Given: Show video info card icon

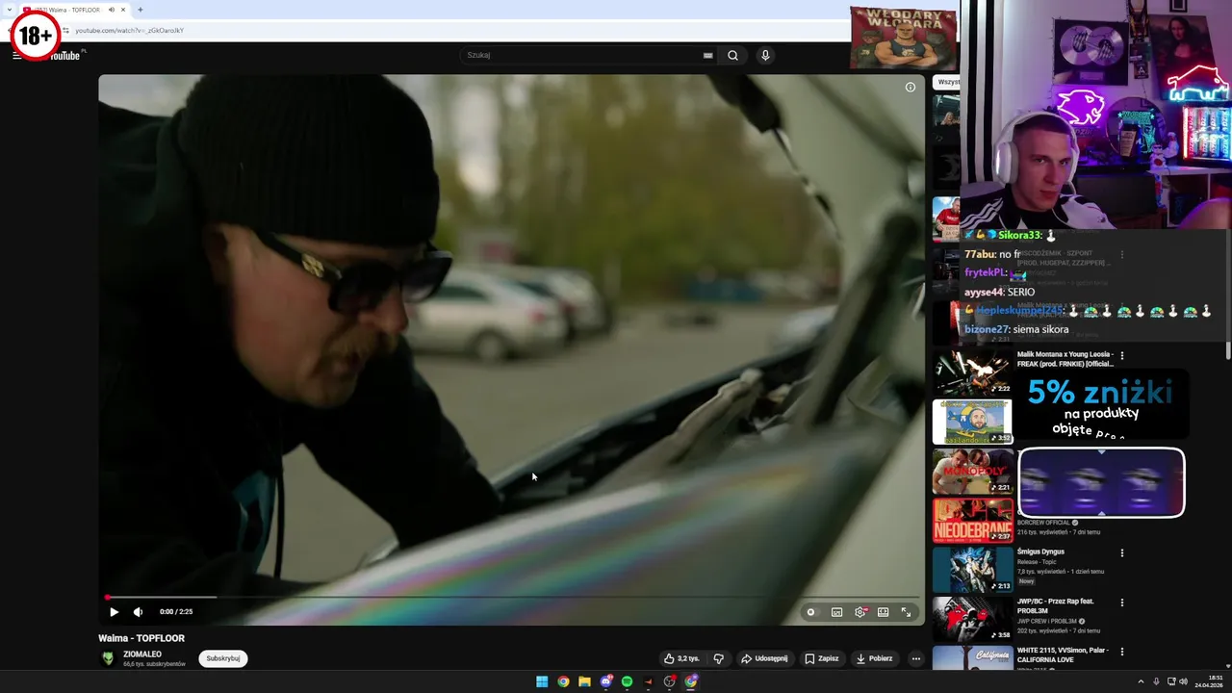Looking at the screenshot, I should (911, 88).
